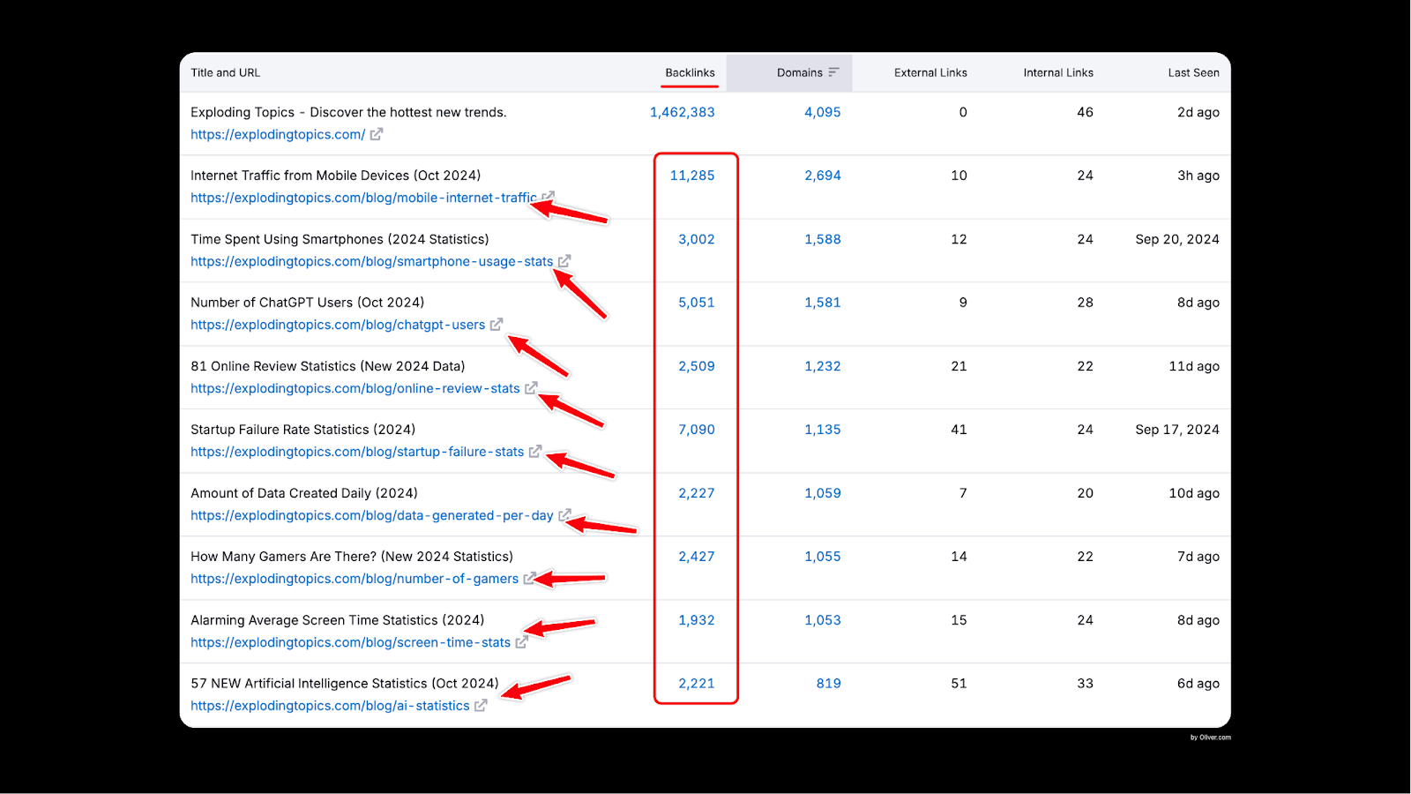Open the 1,059 referring domains count
Screen dimensions: 1411x794
[x=823, y=493]
